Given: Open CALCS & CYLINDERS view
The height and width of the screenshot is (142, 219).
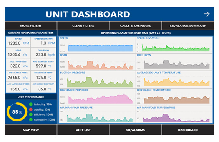Looking at the screenshot, I should point(136,26).
